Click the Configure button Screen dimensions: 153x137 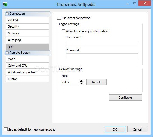click(x=126, y=98)
